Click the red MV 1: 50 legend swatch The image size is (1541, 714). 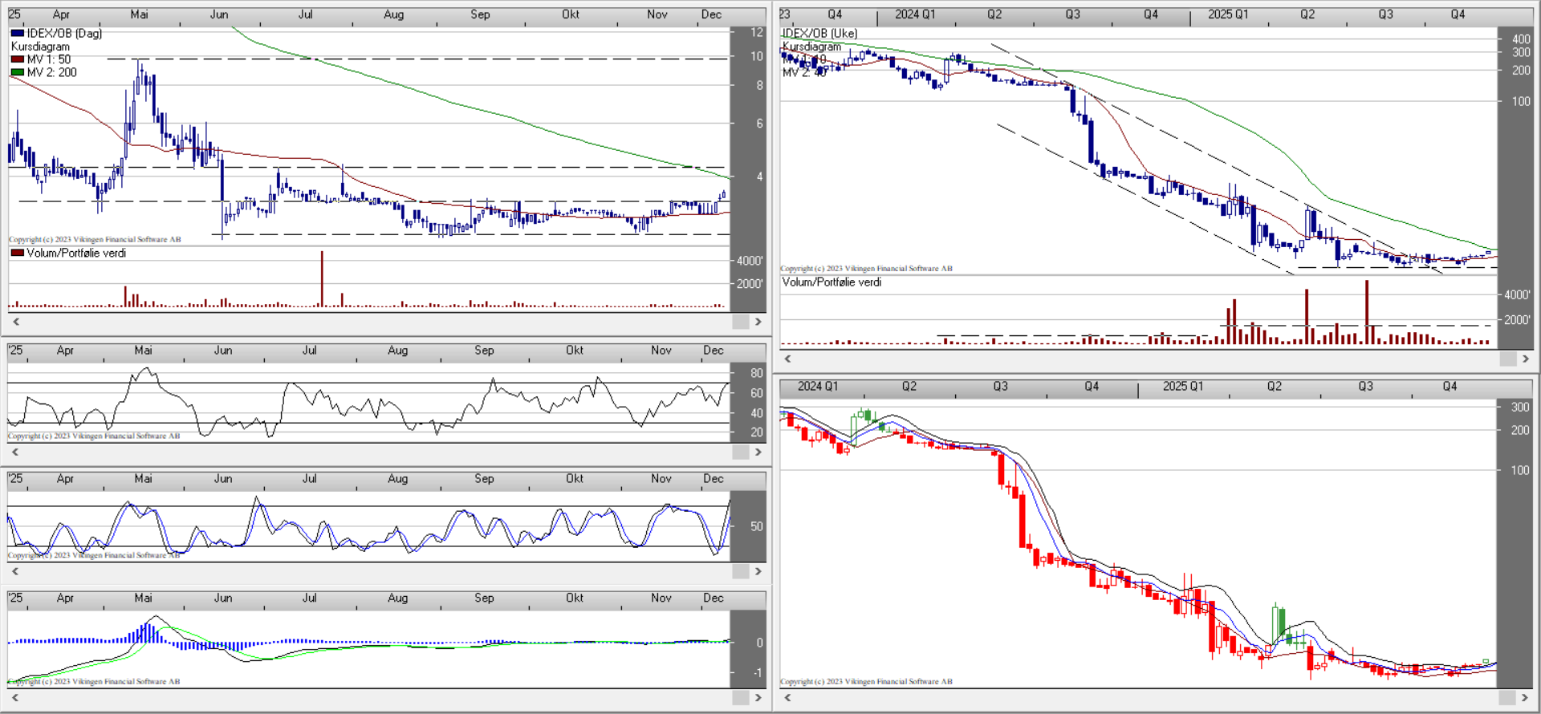[x=18, y=59]
